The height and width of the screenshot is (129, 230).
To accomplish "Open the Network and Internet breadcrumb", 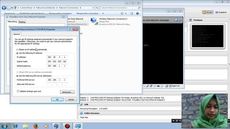I will [x=46, y=8].
